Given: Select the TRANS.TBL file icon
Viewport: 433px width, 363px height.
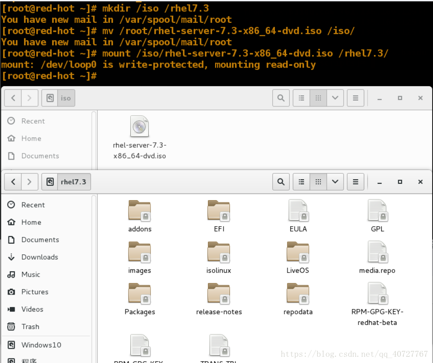Looking at the screenshot, I should pos(219,346).
